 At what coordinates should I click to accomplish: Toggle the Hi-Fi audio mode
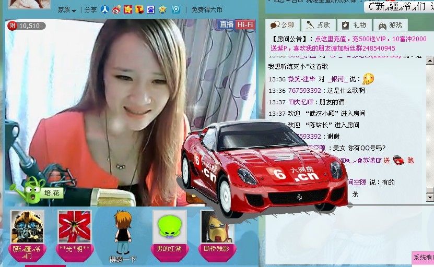245,25
